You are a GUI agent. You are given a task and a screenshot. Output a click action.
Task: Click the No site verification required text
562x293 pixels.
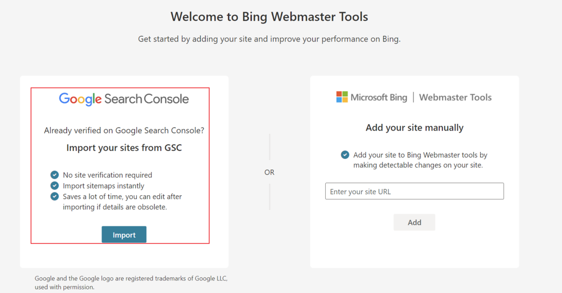[107, 175]
